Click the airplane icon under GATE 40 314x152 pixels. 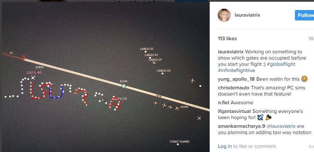click(33, 78)
